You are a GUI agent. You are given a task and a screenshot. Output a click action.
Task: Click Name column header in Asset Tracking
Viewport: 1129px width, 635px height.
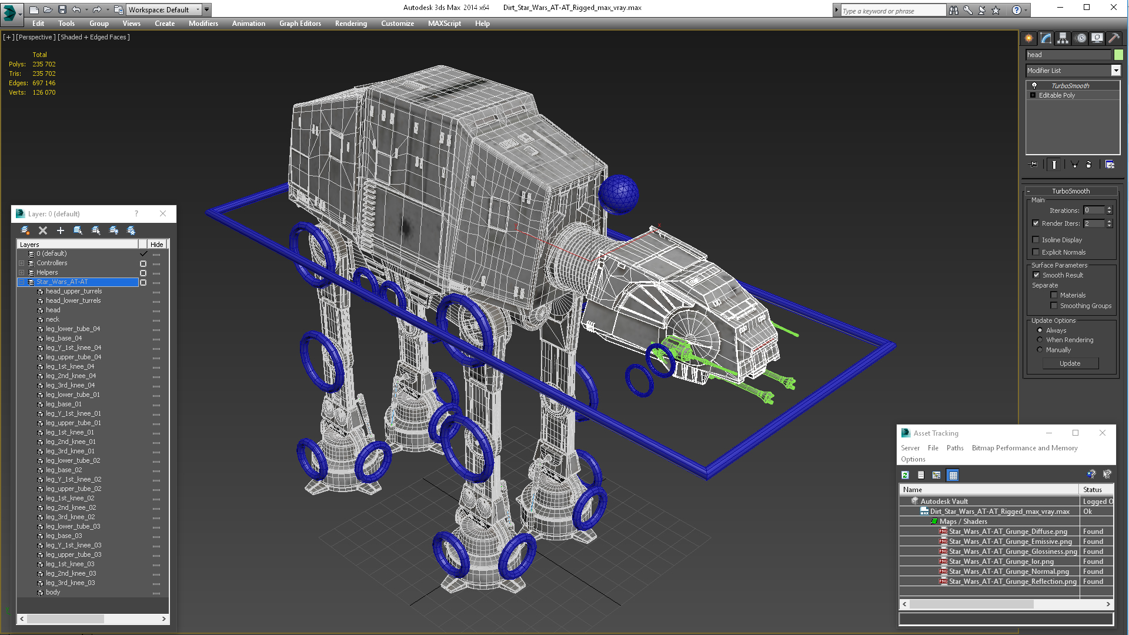point(990,490)
